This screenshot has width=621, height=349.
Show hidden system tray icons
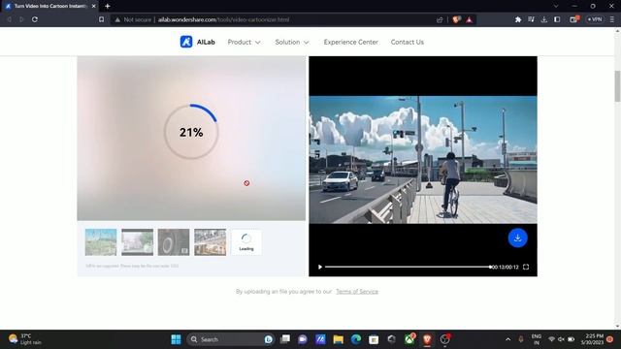point(508,339)
